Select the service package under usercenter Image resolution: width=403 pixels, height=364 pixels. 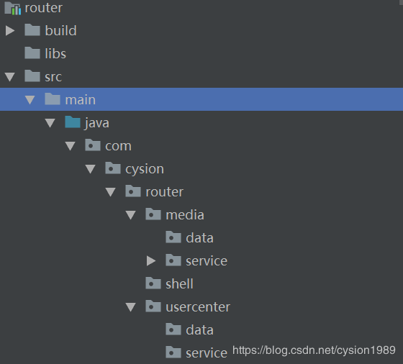(207, 352)
